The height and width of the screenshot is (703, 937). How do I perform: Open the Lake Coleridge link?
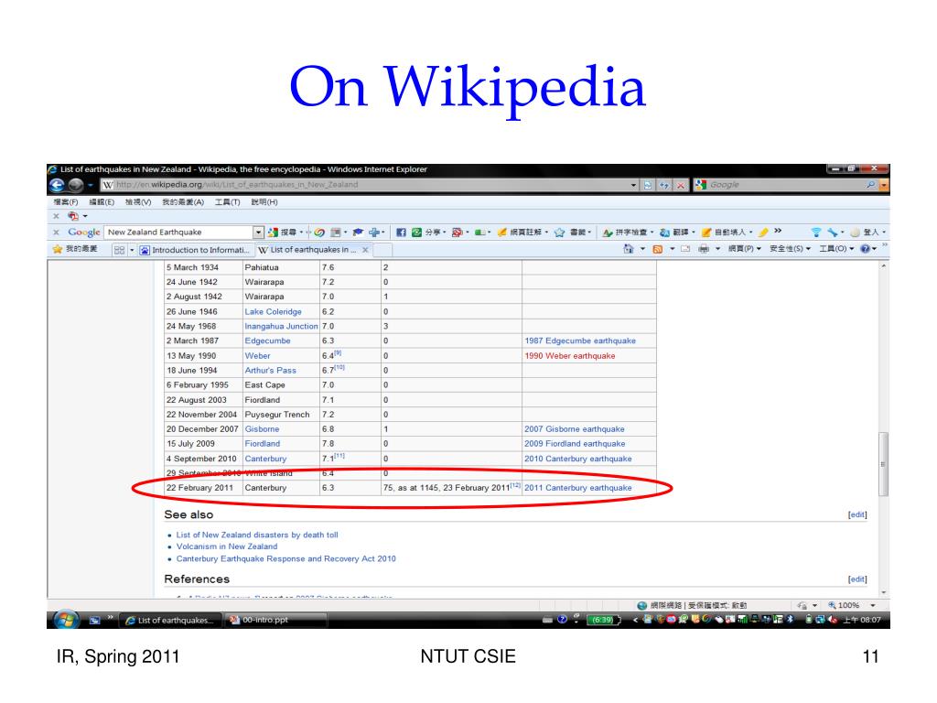pyautogui.click(x=273, y=311)
